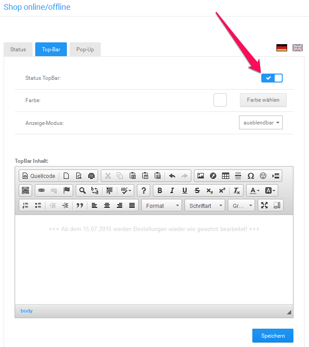The width and height of the screenshot is (309, 347).
Task: Click the white Farbe color swatch
Action: coord(220,100)
